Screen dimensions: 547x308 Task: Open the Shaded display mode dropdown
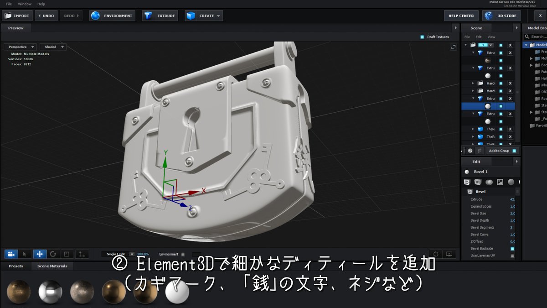[53, 47]
